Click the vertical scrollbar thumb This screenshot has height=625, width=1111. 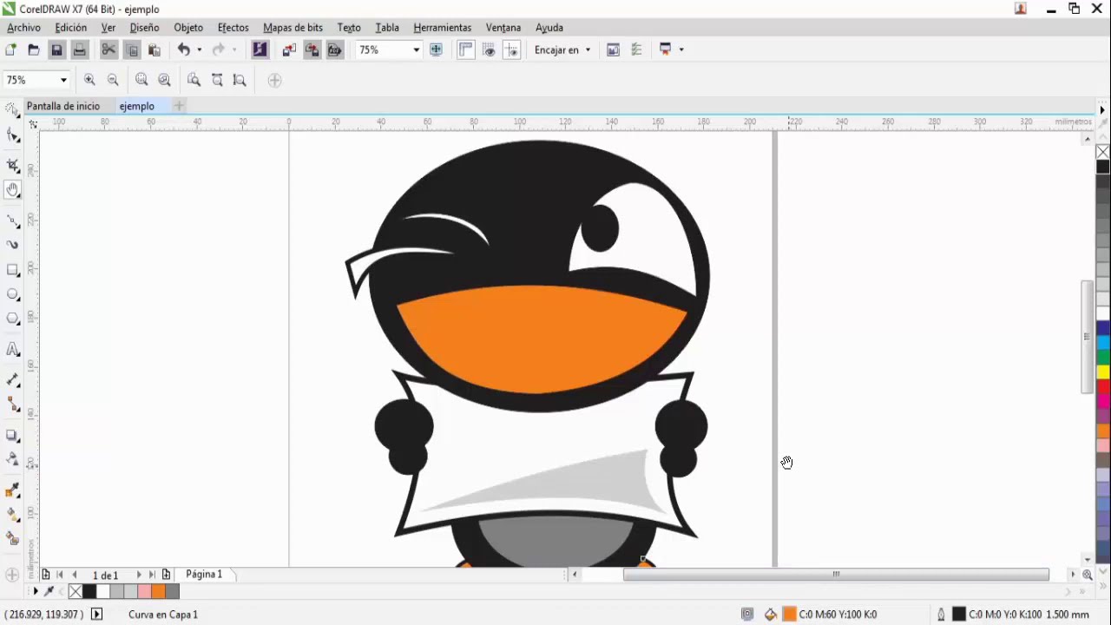point(1088,337)
